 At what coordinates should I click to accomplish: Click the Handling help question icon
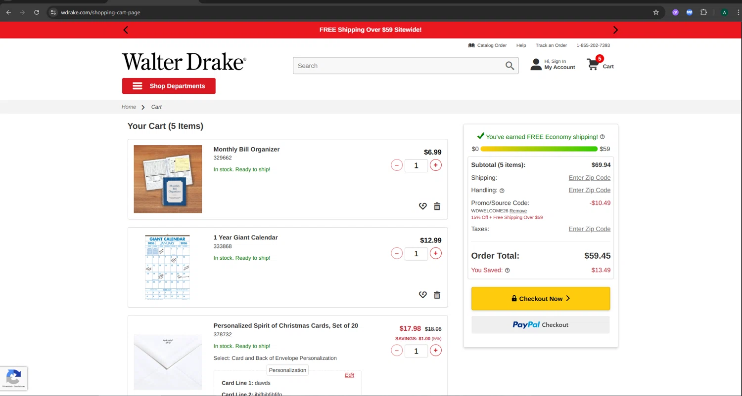coord(502,191)
